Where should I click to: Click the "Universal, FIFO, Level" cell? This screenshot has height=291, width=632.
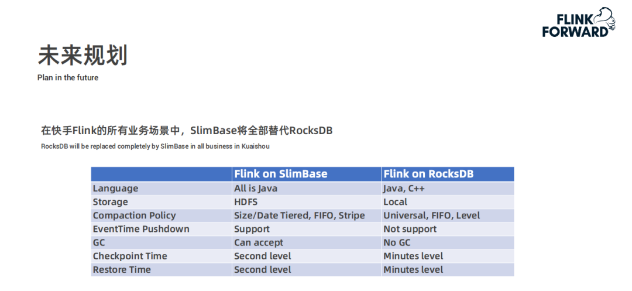coord(431,215)
